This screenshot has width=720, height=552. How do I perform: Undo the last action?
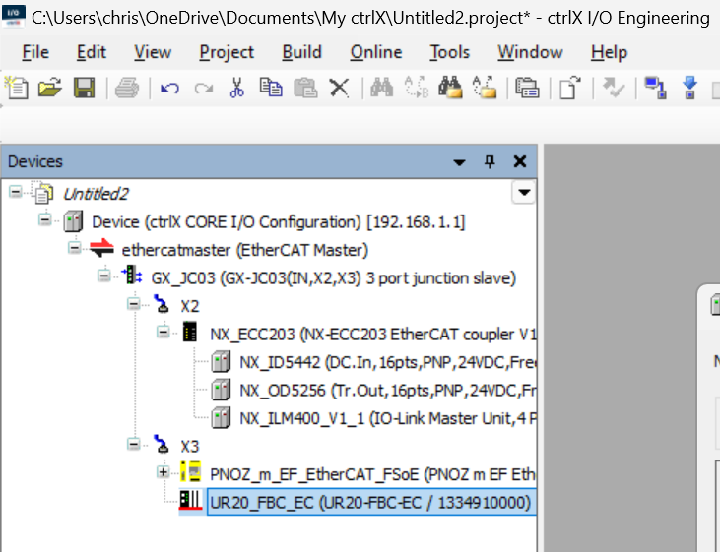(x=169, y=88)
